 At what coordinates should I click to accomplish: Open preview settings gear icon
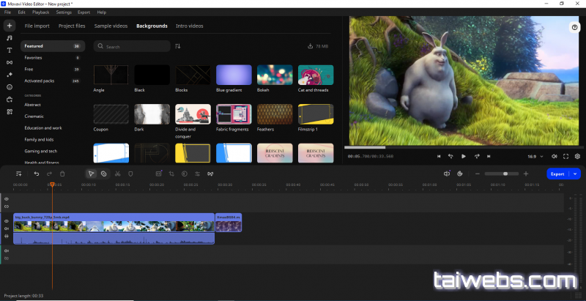(x=577, y=156)
